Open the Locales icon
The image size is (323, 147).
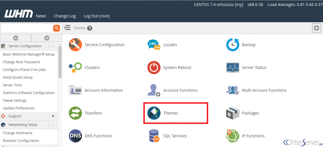pos(154,45)
